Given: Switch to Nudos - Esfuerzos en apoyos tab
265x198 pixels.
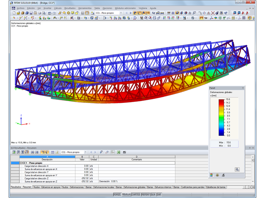Looking at the screenshot, I should [x=47, y=187].
